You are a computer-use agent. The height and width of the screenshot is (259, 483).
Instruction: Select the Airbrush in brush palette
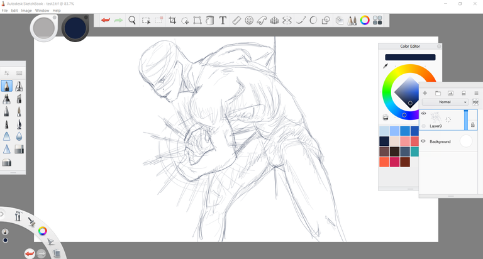tap(19, 86)
